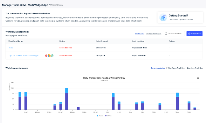Click the red circular integration icon
Image resolution: width=206 pixels, height=123 pixels.
tap(46, 56)
